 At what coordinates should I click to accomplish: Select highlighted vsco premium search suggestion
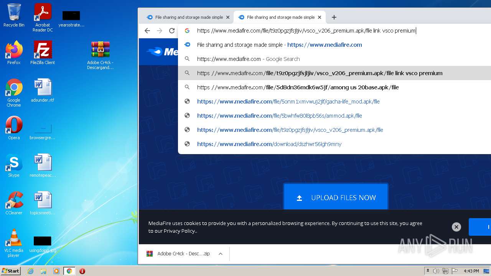[x=334, y=73]
